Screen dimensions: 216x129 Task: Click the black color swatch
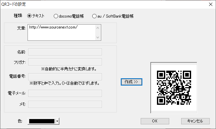[x=42, y=121]
